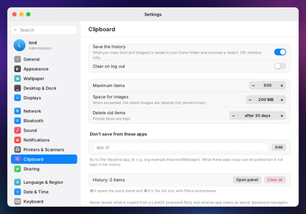
Task: Click the 200 MB value
Action: pos(266,100)
